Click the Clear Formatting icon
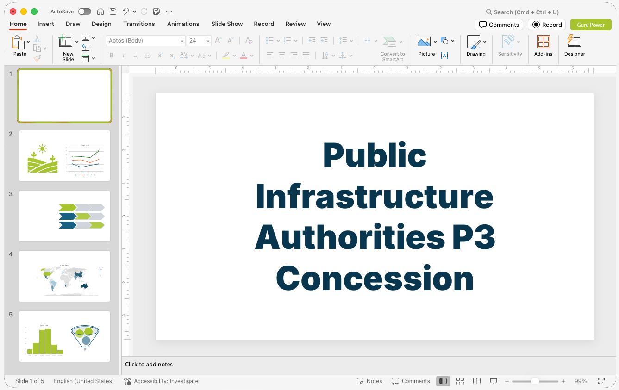Viewport: 619px width, 390px height. coord(249,41)
